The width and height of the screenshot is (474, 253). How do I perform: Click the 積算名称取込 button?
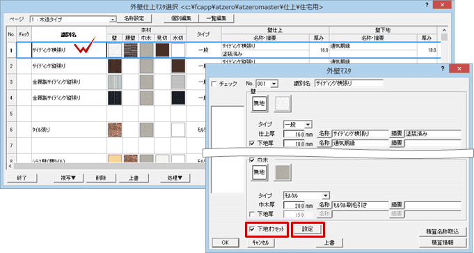[x=442, y=232]
